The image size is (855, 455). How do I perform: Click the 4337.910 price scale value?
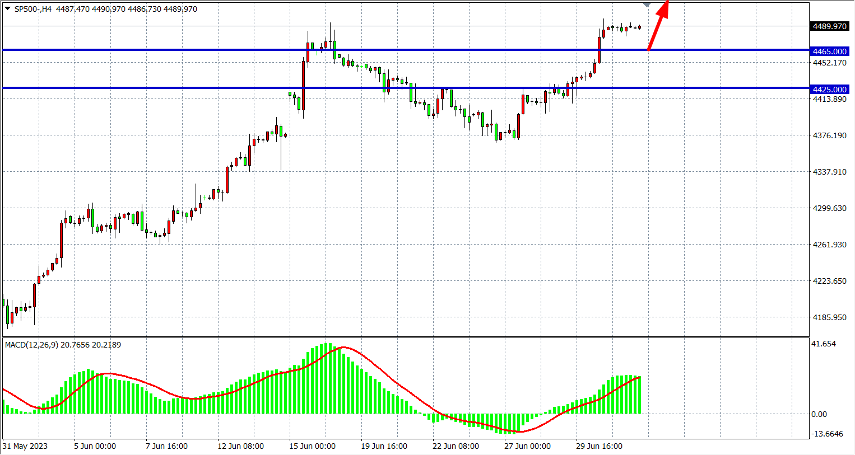coord(829,172)
